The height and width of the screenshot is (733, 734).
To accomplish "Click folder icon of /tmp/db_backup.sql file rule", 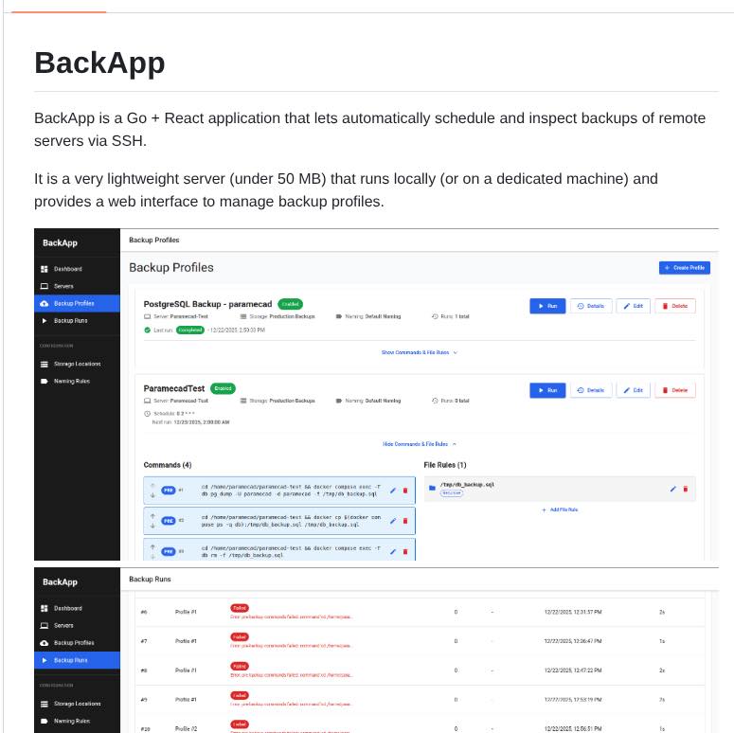I will pyautogui.click(x=432, y=489).
